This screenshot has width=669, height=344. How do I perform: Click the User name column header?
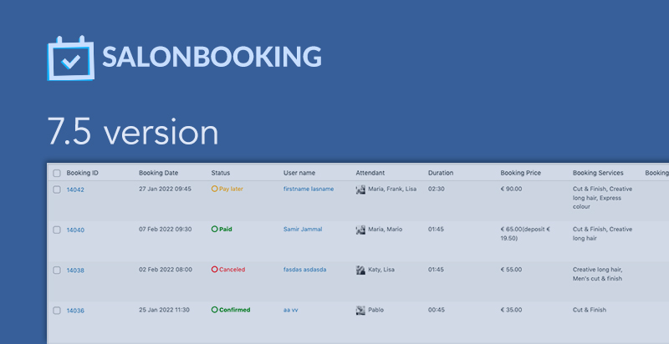[299, 173]
